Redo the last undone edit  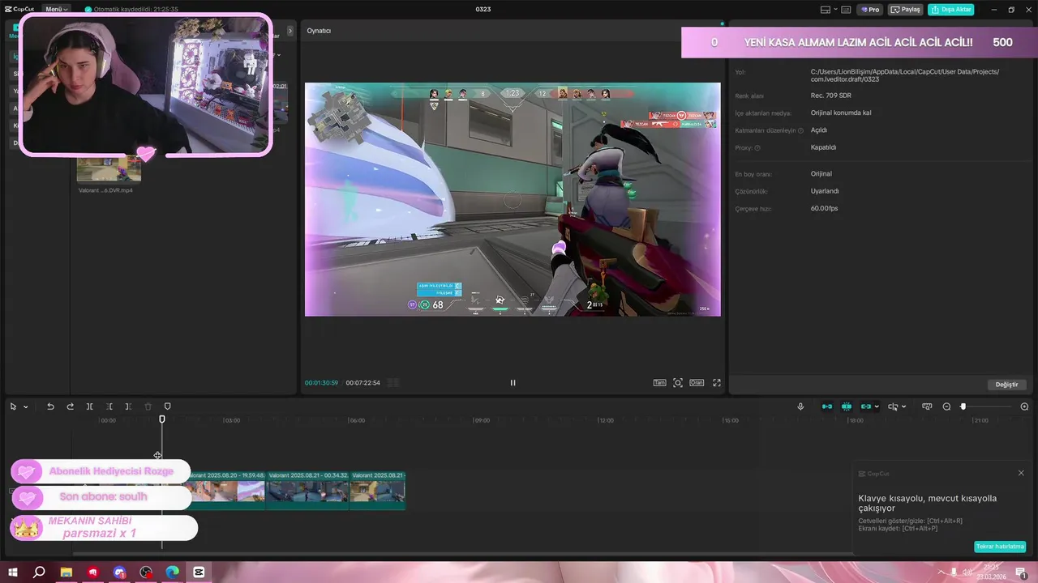70,406
